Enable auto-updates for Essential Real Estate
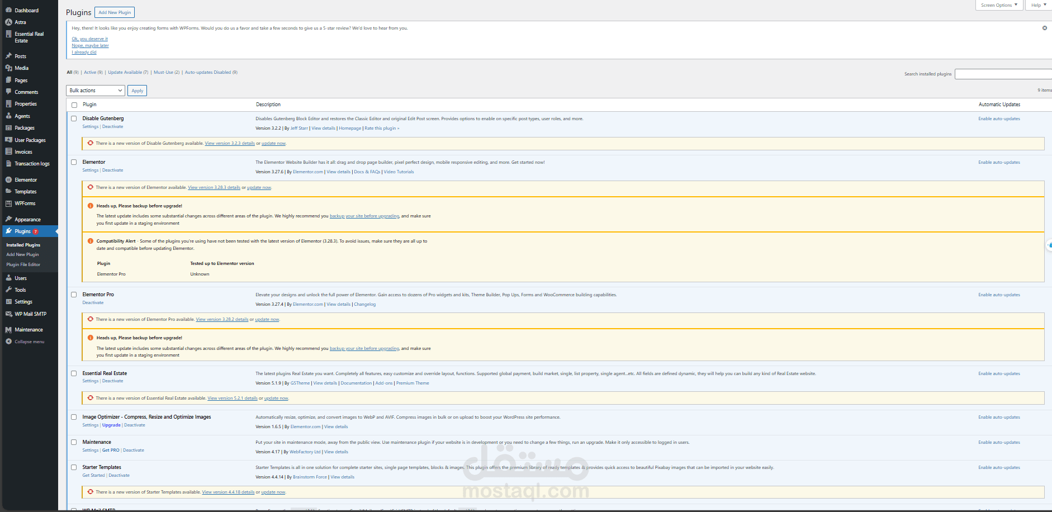1052x512 pixels. pyautogui.click(x=999, y=374)
